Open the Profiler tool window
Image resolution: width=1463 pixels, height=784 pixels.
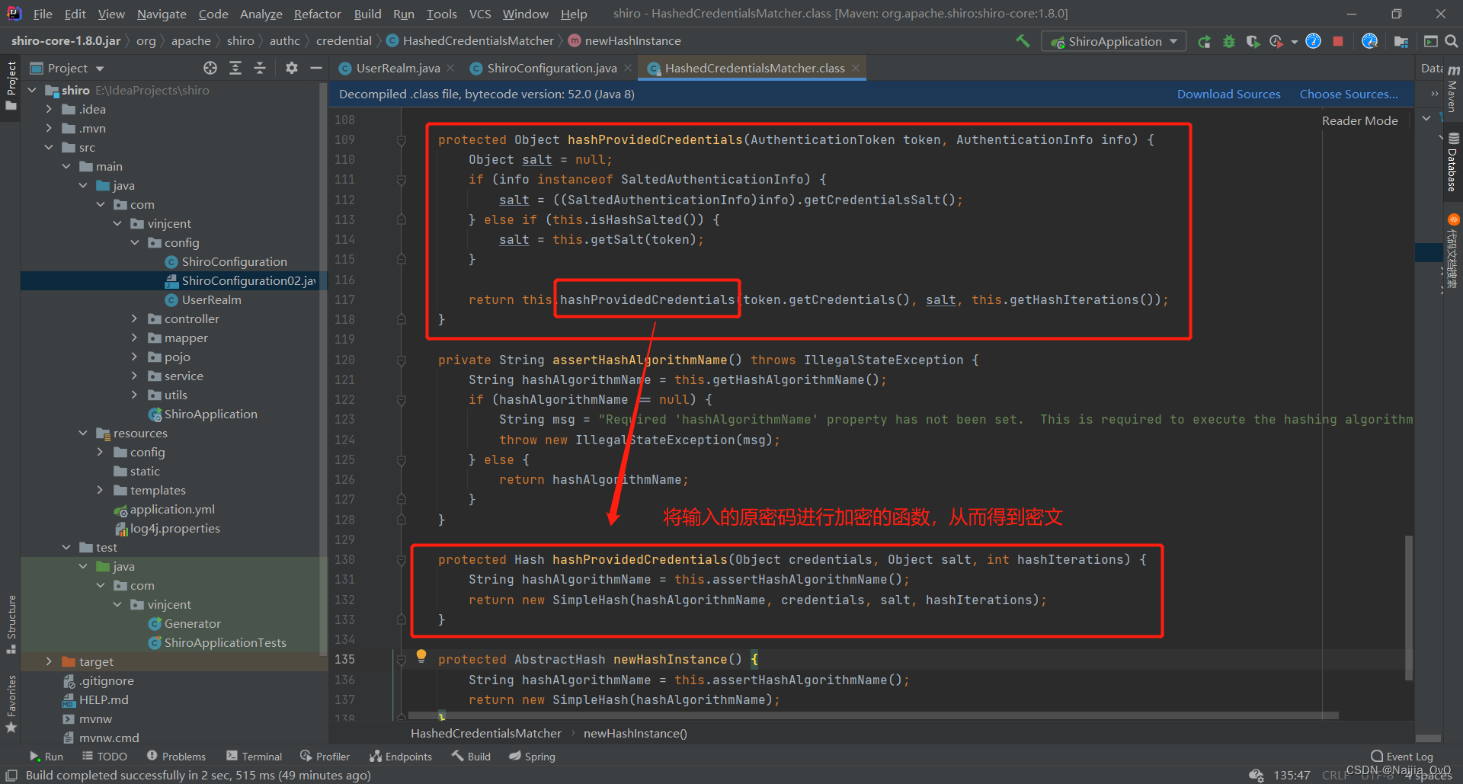coord(325,757)
